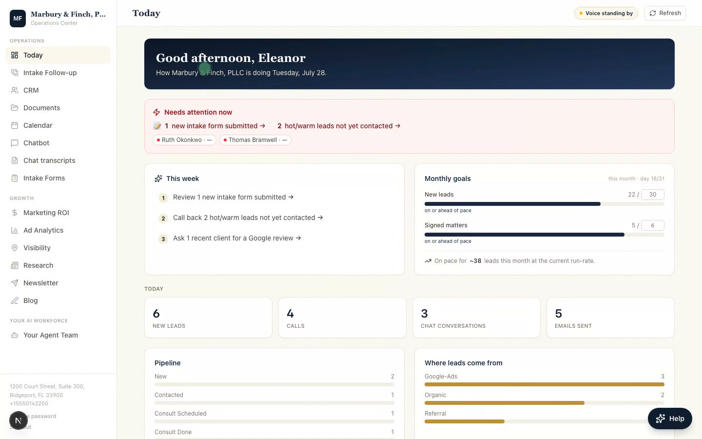Click the Chat transcripts file icon
The width and height of the screenshot is (702, 439).
[x=15, y=160]
